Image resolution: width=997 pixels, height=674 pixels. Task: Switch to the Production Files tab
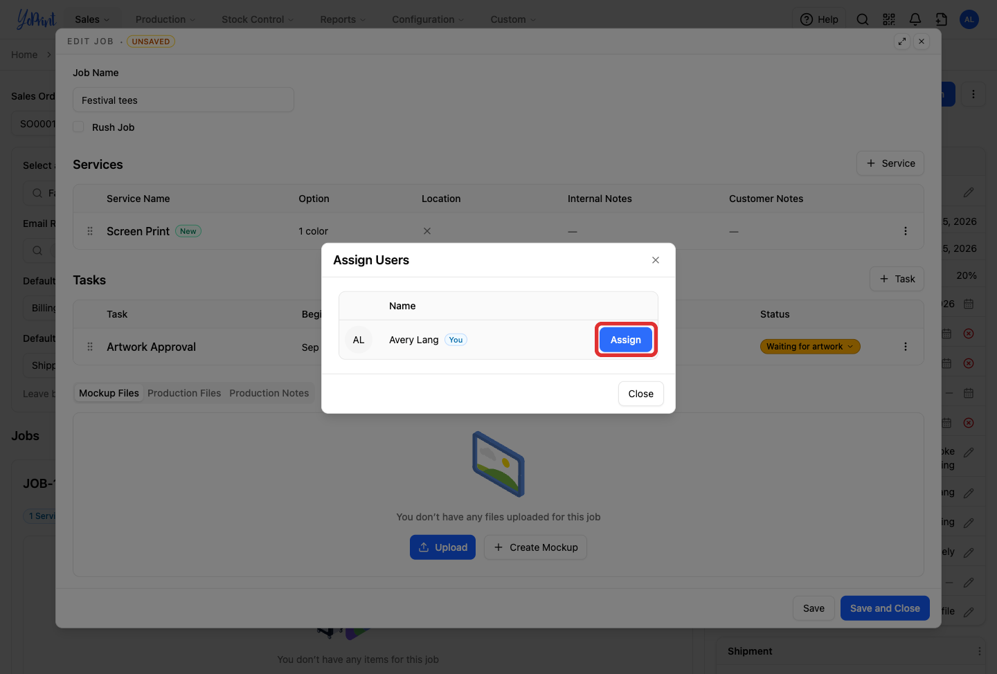click(x=184, y=393)
